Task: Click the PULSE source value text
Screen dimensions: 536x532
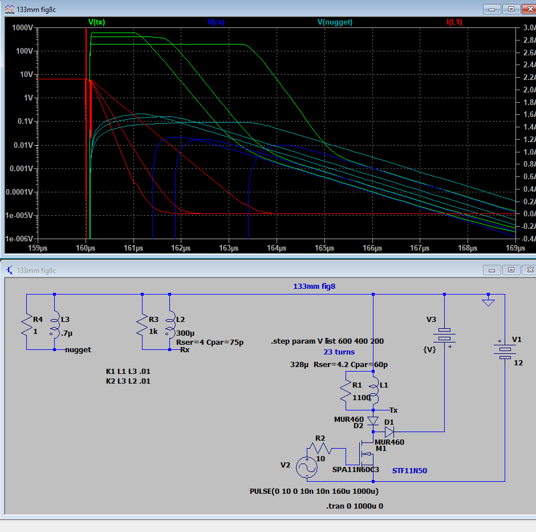Action: pos(314,491)
